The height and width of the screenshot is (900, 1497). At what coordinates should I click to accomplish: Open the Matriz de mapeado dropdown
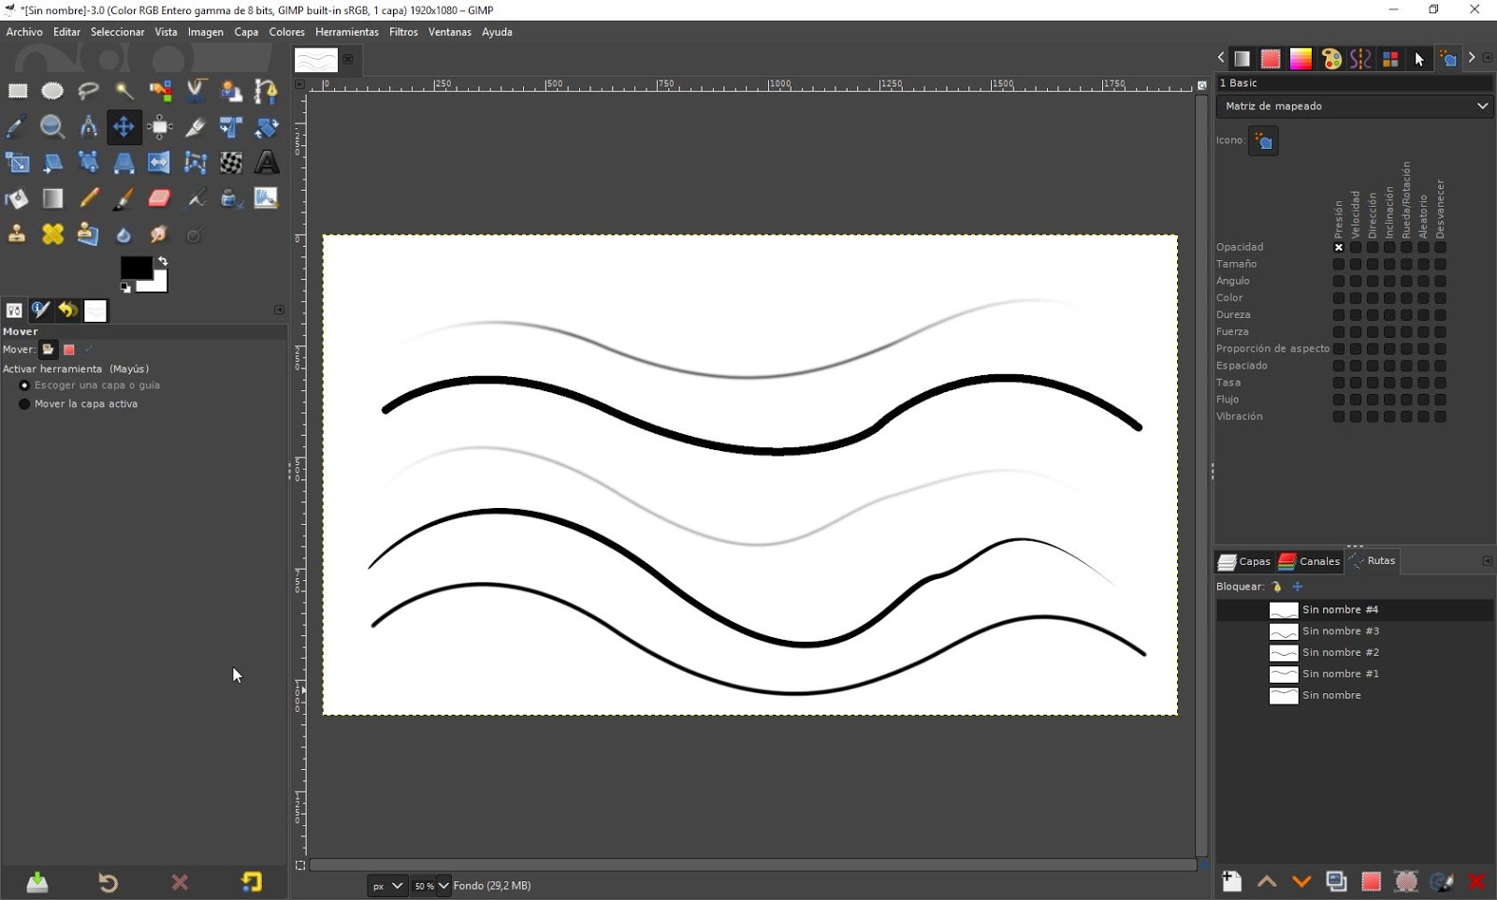pyautogui.click(x=1353, y=106)
